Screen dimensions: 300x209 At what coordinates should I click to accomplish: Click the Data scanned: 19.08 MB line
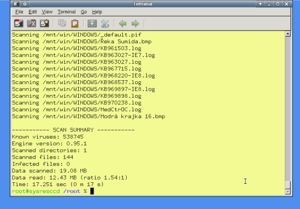49,171
